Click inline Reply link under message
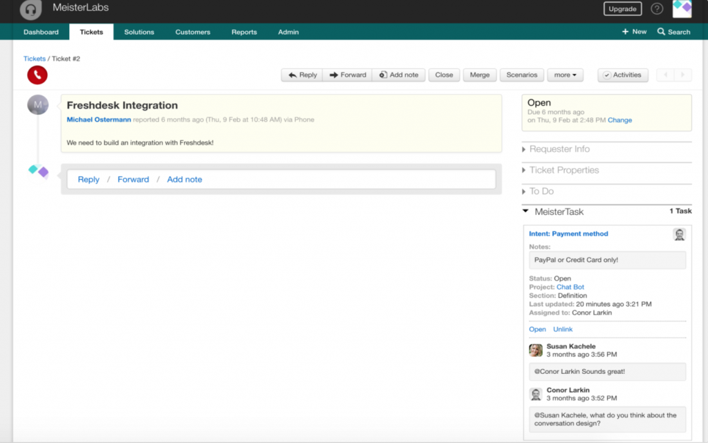Image resolution: width=708 pixels, height=443 pixels. 88,180
